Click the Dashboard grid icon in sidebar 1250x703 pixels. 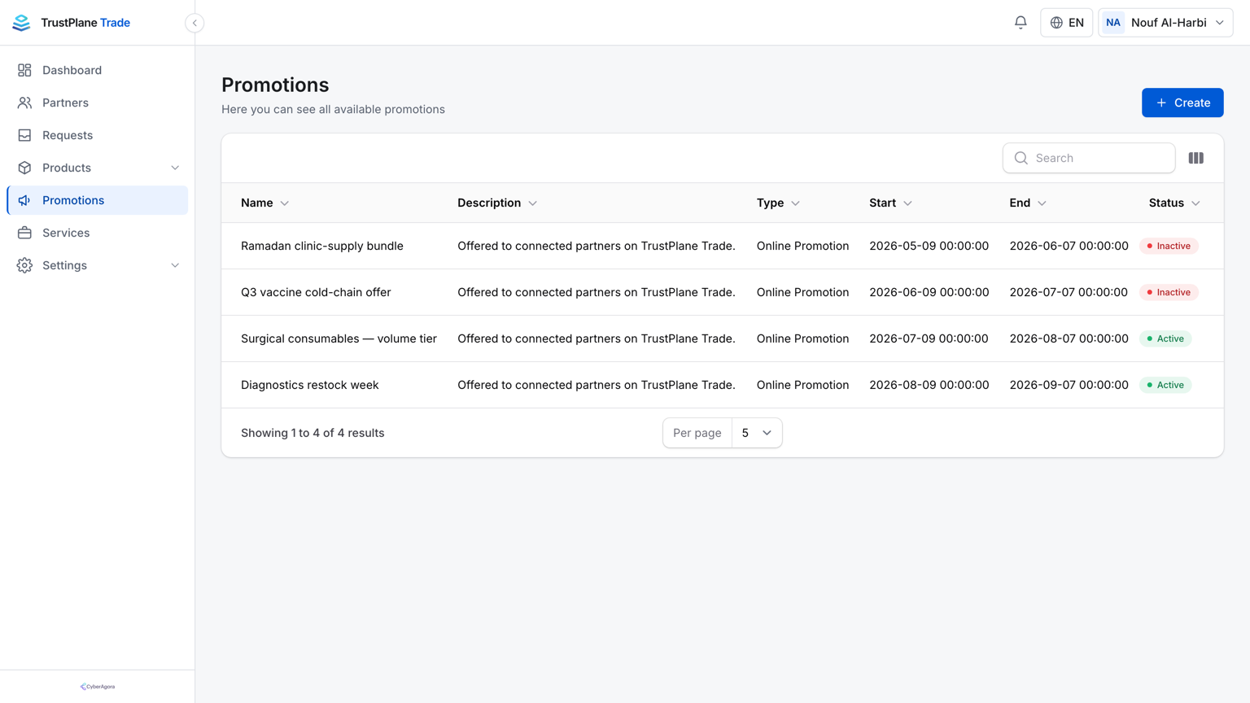tap(24, 70)
